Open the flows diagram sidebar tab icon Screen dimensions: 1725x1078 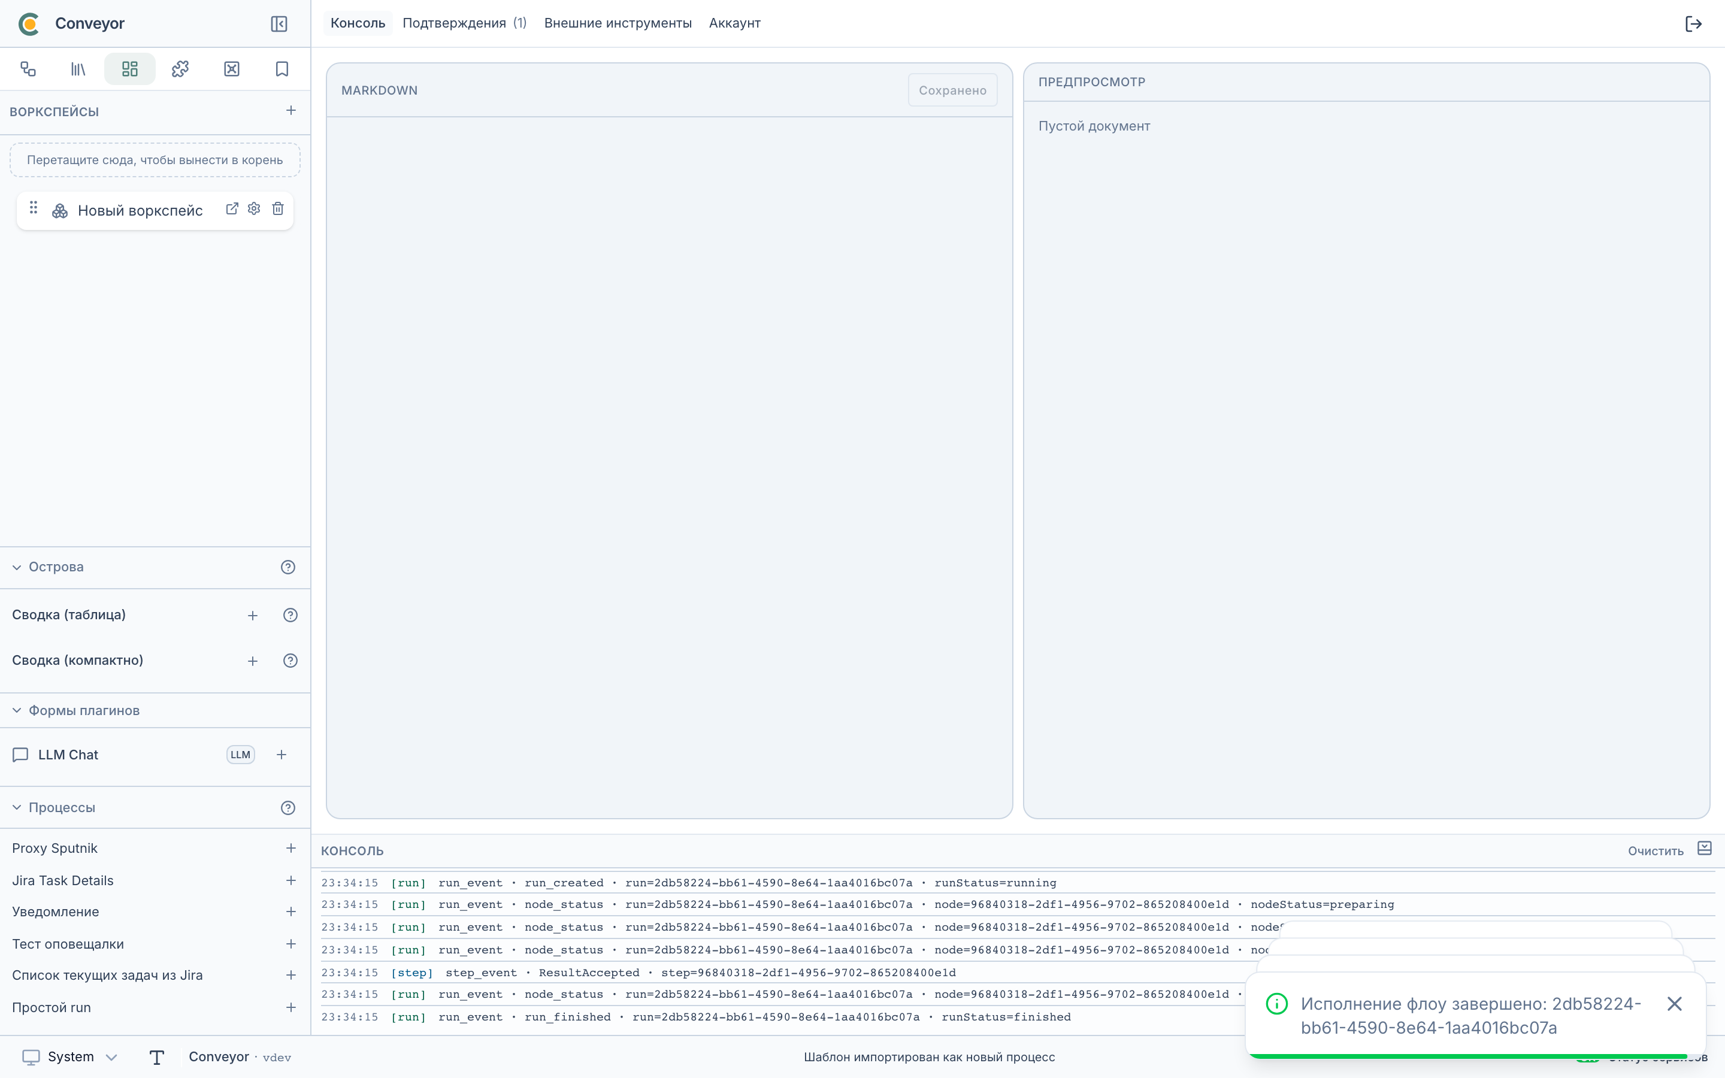point(28,69)
